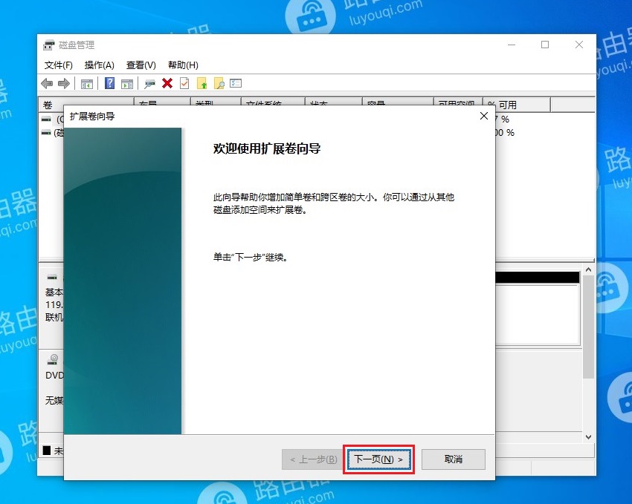Click the 取消 cancel button

[454, 459]
